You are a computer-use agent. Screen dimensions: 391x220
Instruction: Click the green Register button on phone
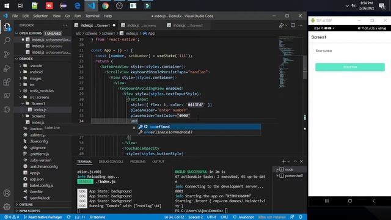click(x=350, y=67)
